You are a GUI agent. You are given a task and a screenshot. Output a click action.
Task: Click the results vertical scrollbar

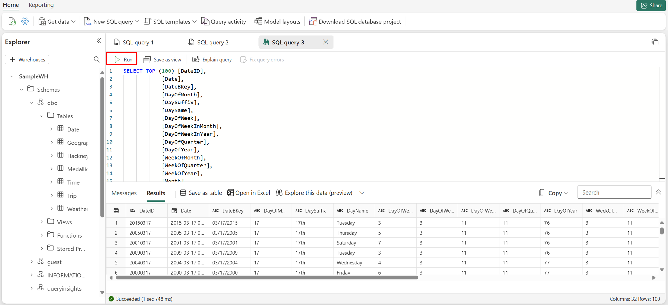tap(662, 230)
